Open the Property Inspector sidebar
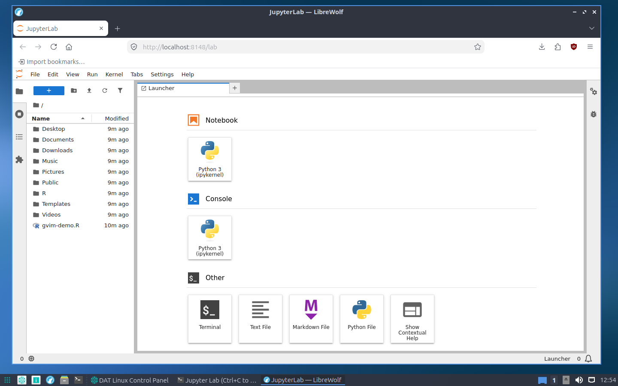Screen dimensions: 618x386 [594, 91]
